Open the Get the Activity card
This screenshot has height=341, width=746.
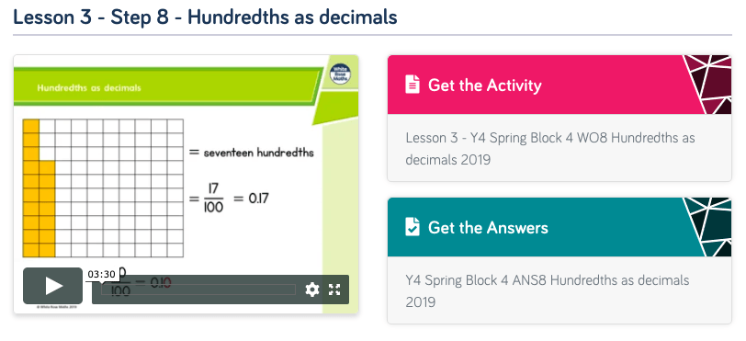click(559, 85)
